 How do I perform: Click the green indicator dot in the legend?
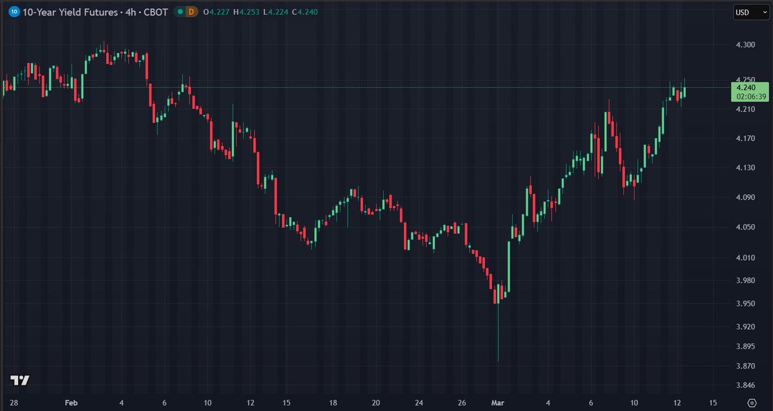pos(181,12)
